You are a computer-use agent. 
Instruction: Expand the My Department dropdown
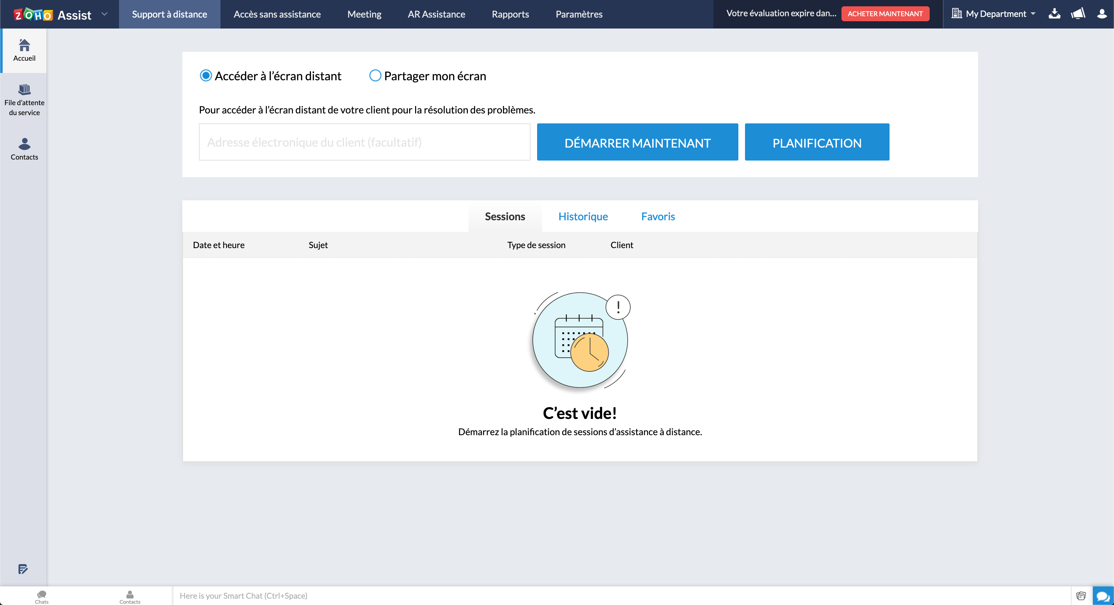coord(993,14)
